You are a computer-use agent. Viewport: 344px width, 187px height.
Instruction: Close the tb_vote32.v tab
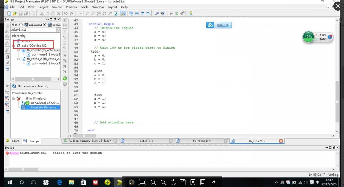point(281,141)
